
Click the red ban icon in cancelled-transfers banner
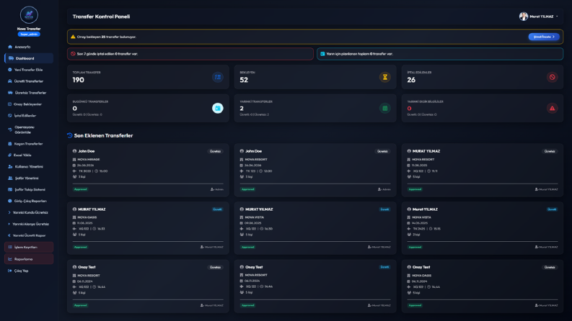73,54
